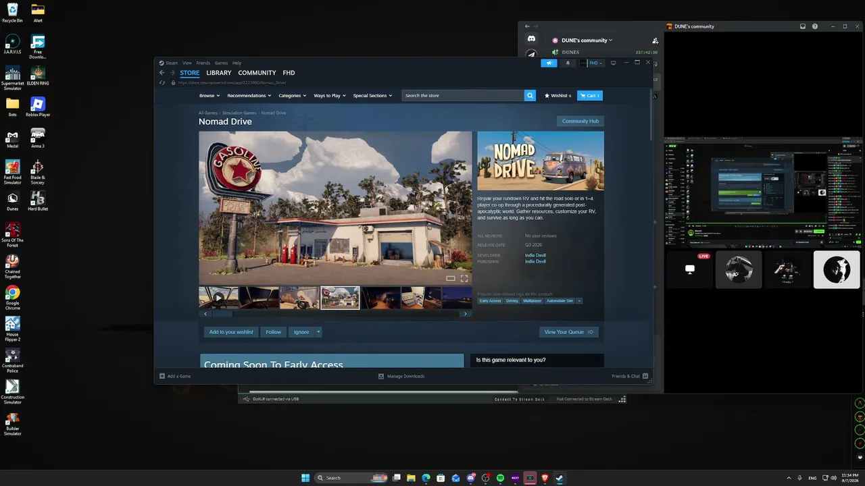
Task: Go back using Steam's back arrow
Action: (162, 73)
